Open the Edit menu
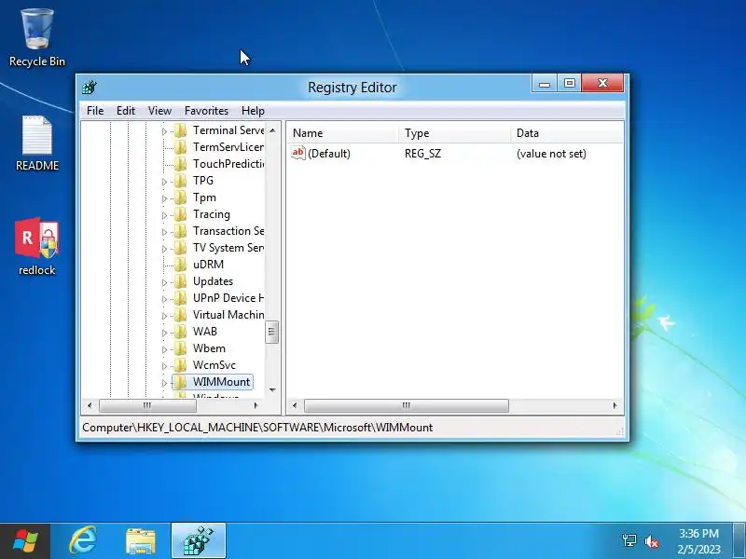 click(x=126, y=111)
